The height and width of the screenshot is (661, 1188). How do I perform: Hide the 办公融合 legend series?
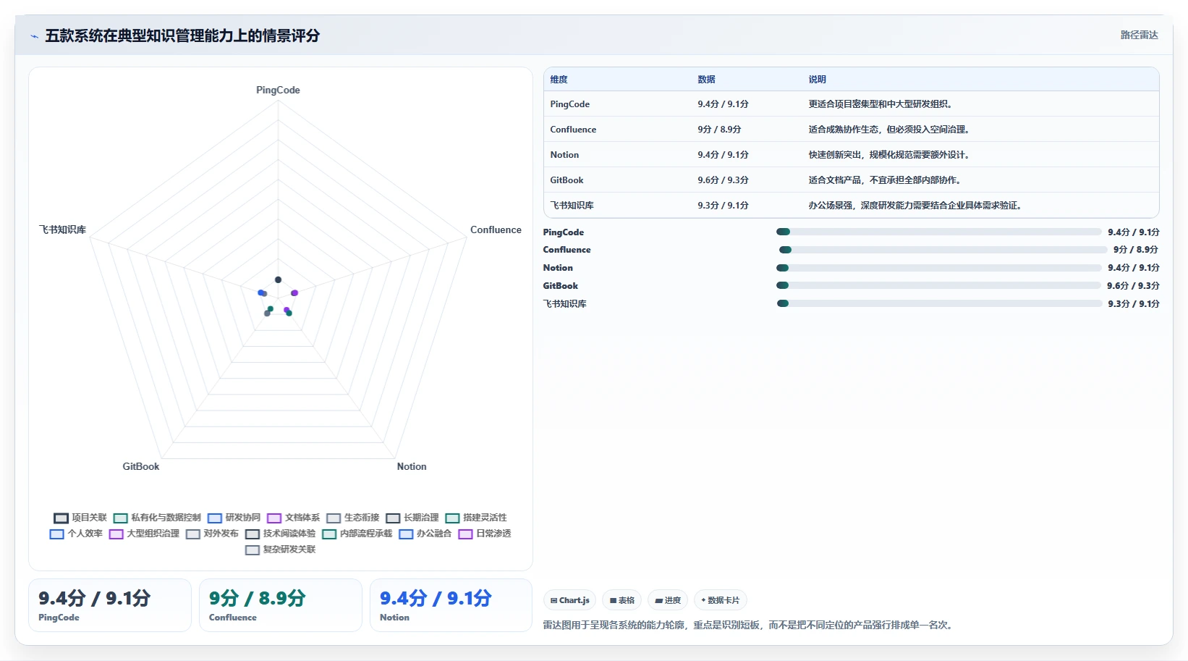(x=425, y=534)
